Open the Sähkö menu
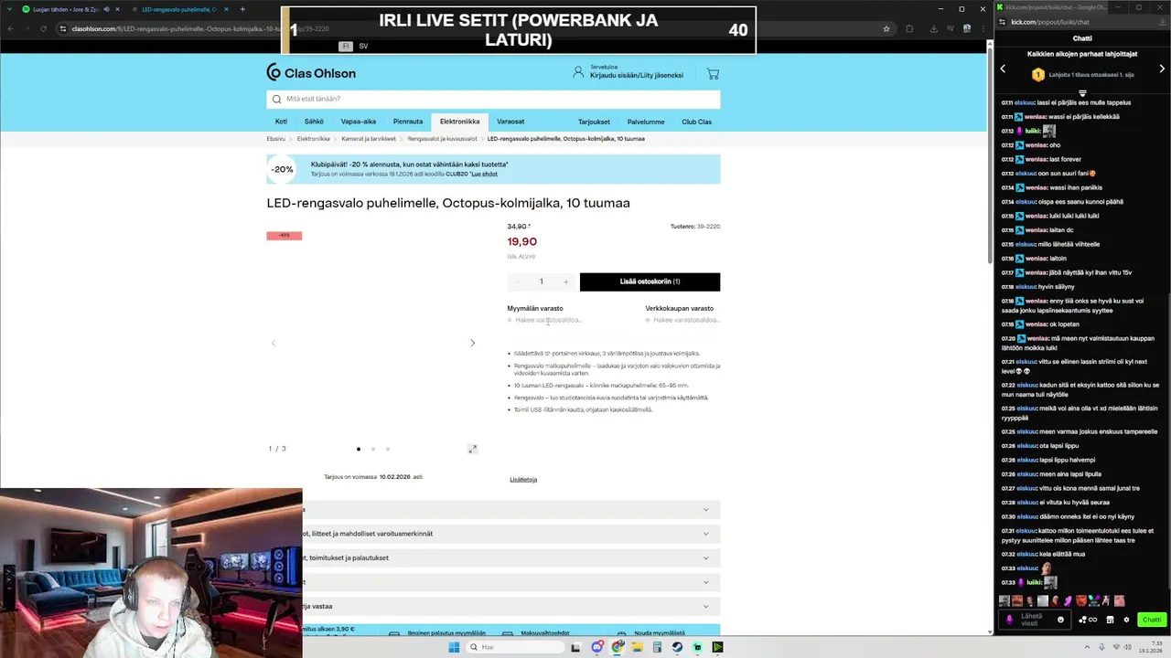The height and width of the screenshot is (658, 1171). tap(314, 122)
